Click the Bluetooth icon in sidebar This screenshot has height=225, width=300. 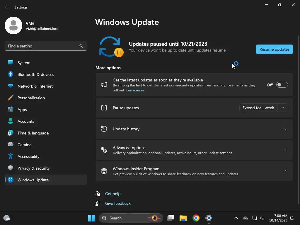pyautogui.click(x=11, y=74)
